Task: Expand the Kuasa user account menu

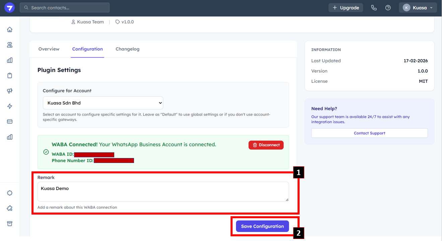Action: pos(418,8)
